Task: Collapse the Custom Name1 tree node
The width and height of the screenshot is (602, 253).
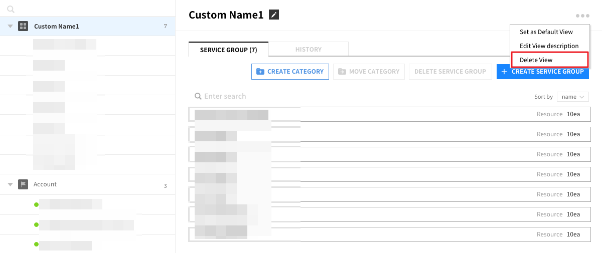Action: tap(10, 26)
